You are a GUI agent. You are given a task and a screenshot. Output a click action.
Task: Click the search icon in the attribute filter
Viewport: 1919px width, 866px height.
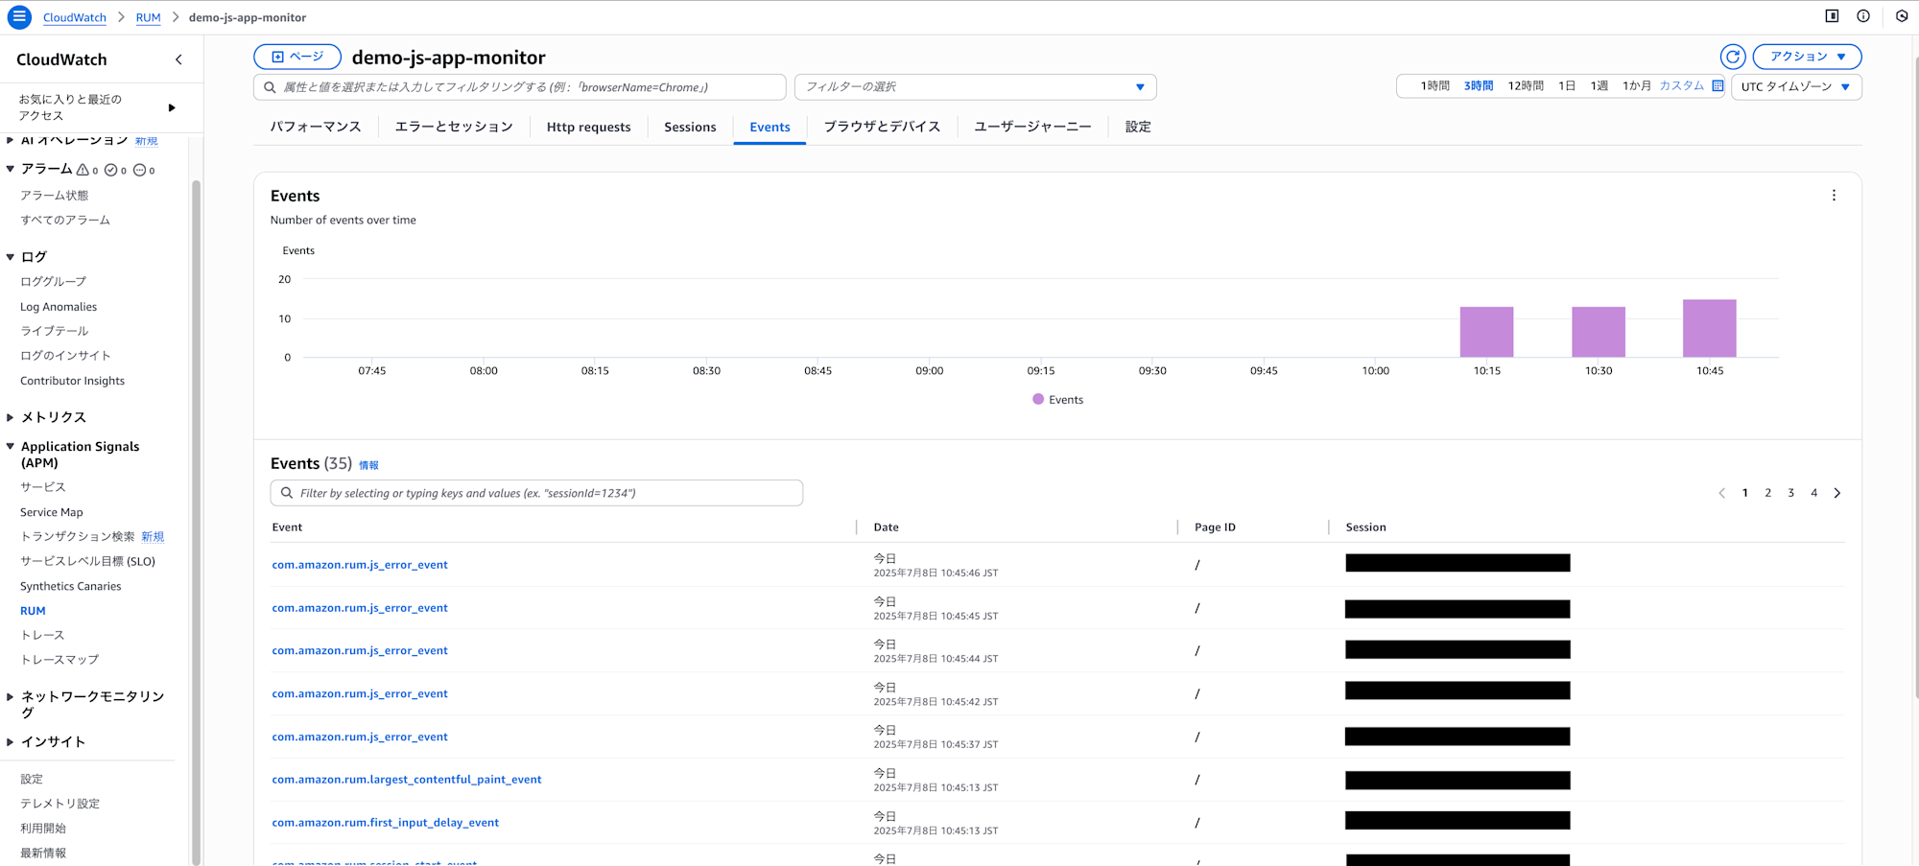(270, 87)
